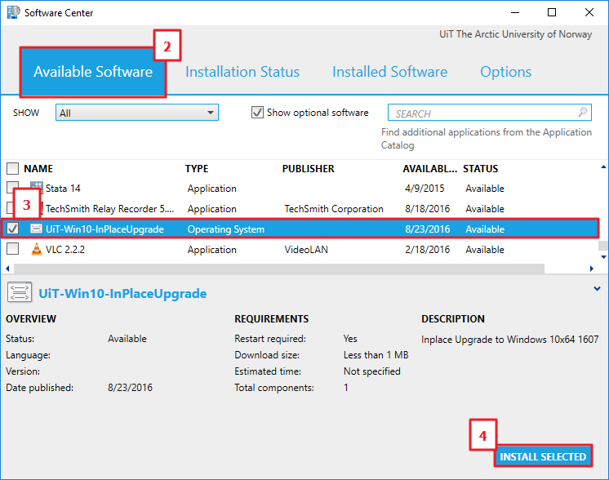This screenshot has height=480, width=609.
Task: Go to the Options tab
Action: pos(505,72)
